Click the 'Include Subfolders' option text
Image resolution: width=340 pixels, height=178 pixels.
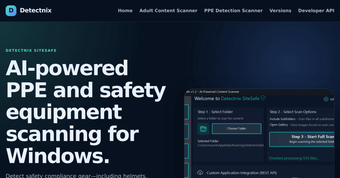pos(283,119)
